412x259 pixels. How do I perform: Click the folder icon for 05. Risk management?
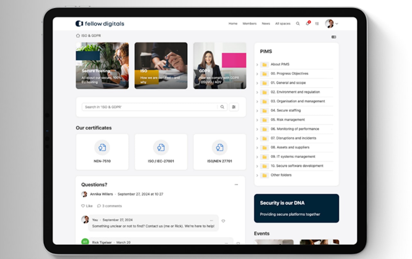coord(264,120)
